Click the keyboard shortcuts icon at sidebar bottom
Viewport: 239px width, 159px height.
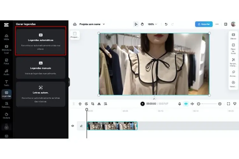[x=6, y=136]
